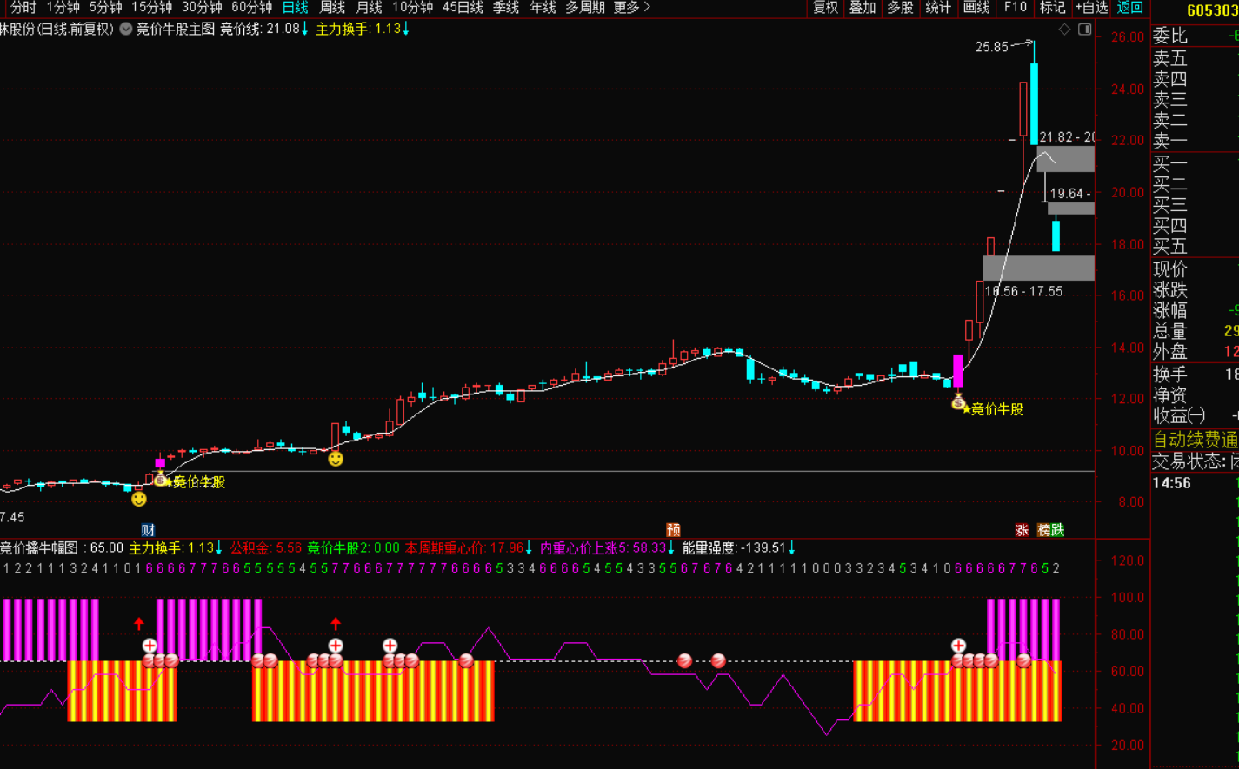Click the 榜 ranking marker icon
Screen dimensions: 1239x769
[1044, 530]
